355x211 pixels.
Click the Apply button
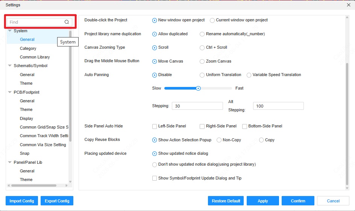point(262,201)
